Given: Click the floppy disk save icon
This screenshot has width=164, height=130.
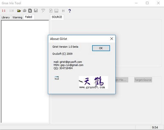Looking at the screenshot, I should point(36,10).
